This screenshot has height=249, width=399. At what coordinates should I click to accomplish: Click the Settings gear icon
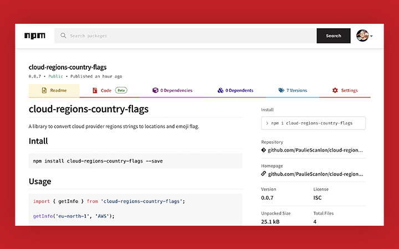pyautogui.click(x=335, y=90)
